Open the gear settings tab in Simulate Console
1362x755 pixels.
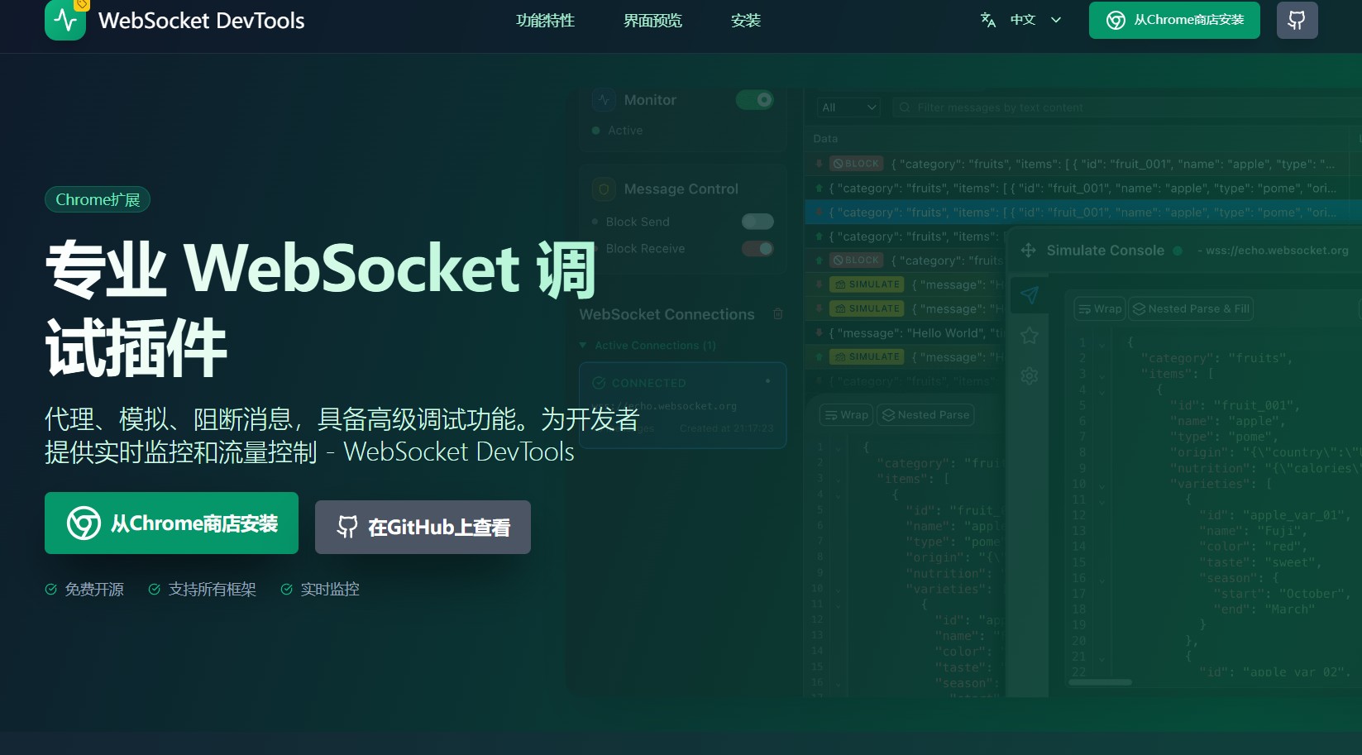tap(1029, 376)
